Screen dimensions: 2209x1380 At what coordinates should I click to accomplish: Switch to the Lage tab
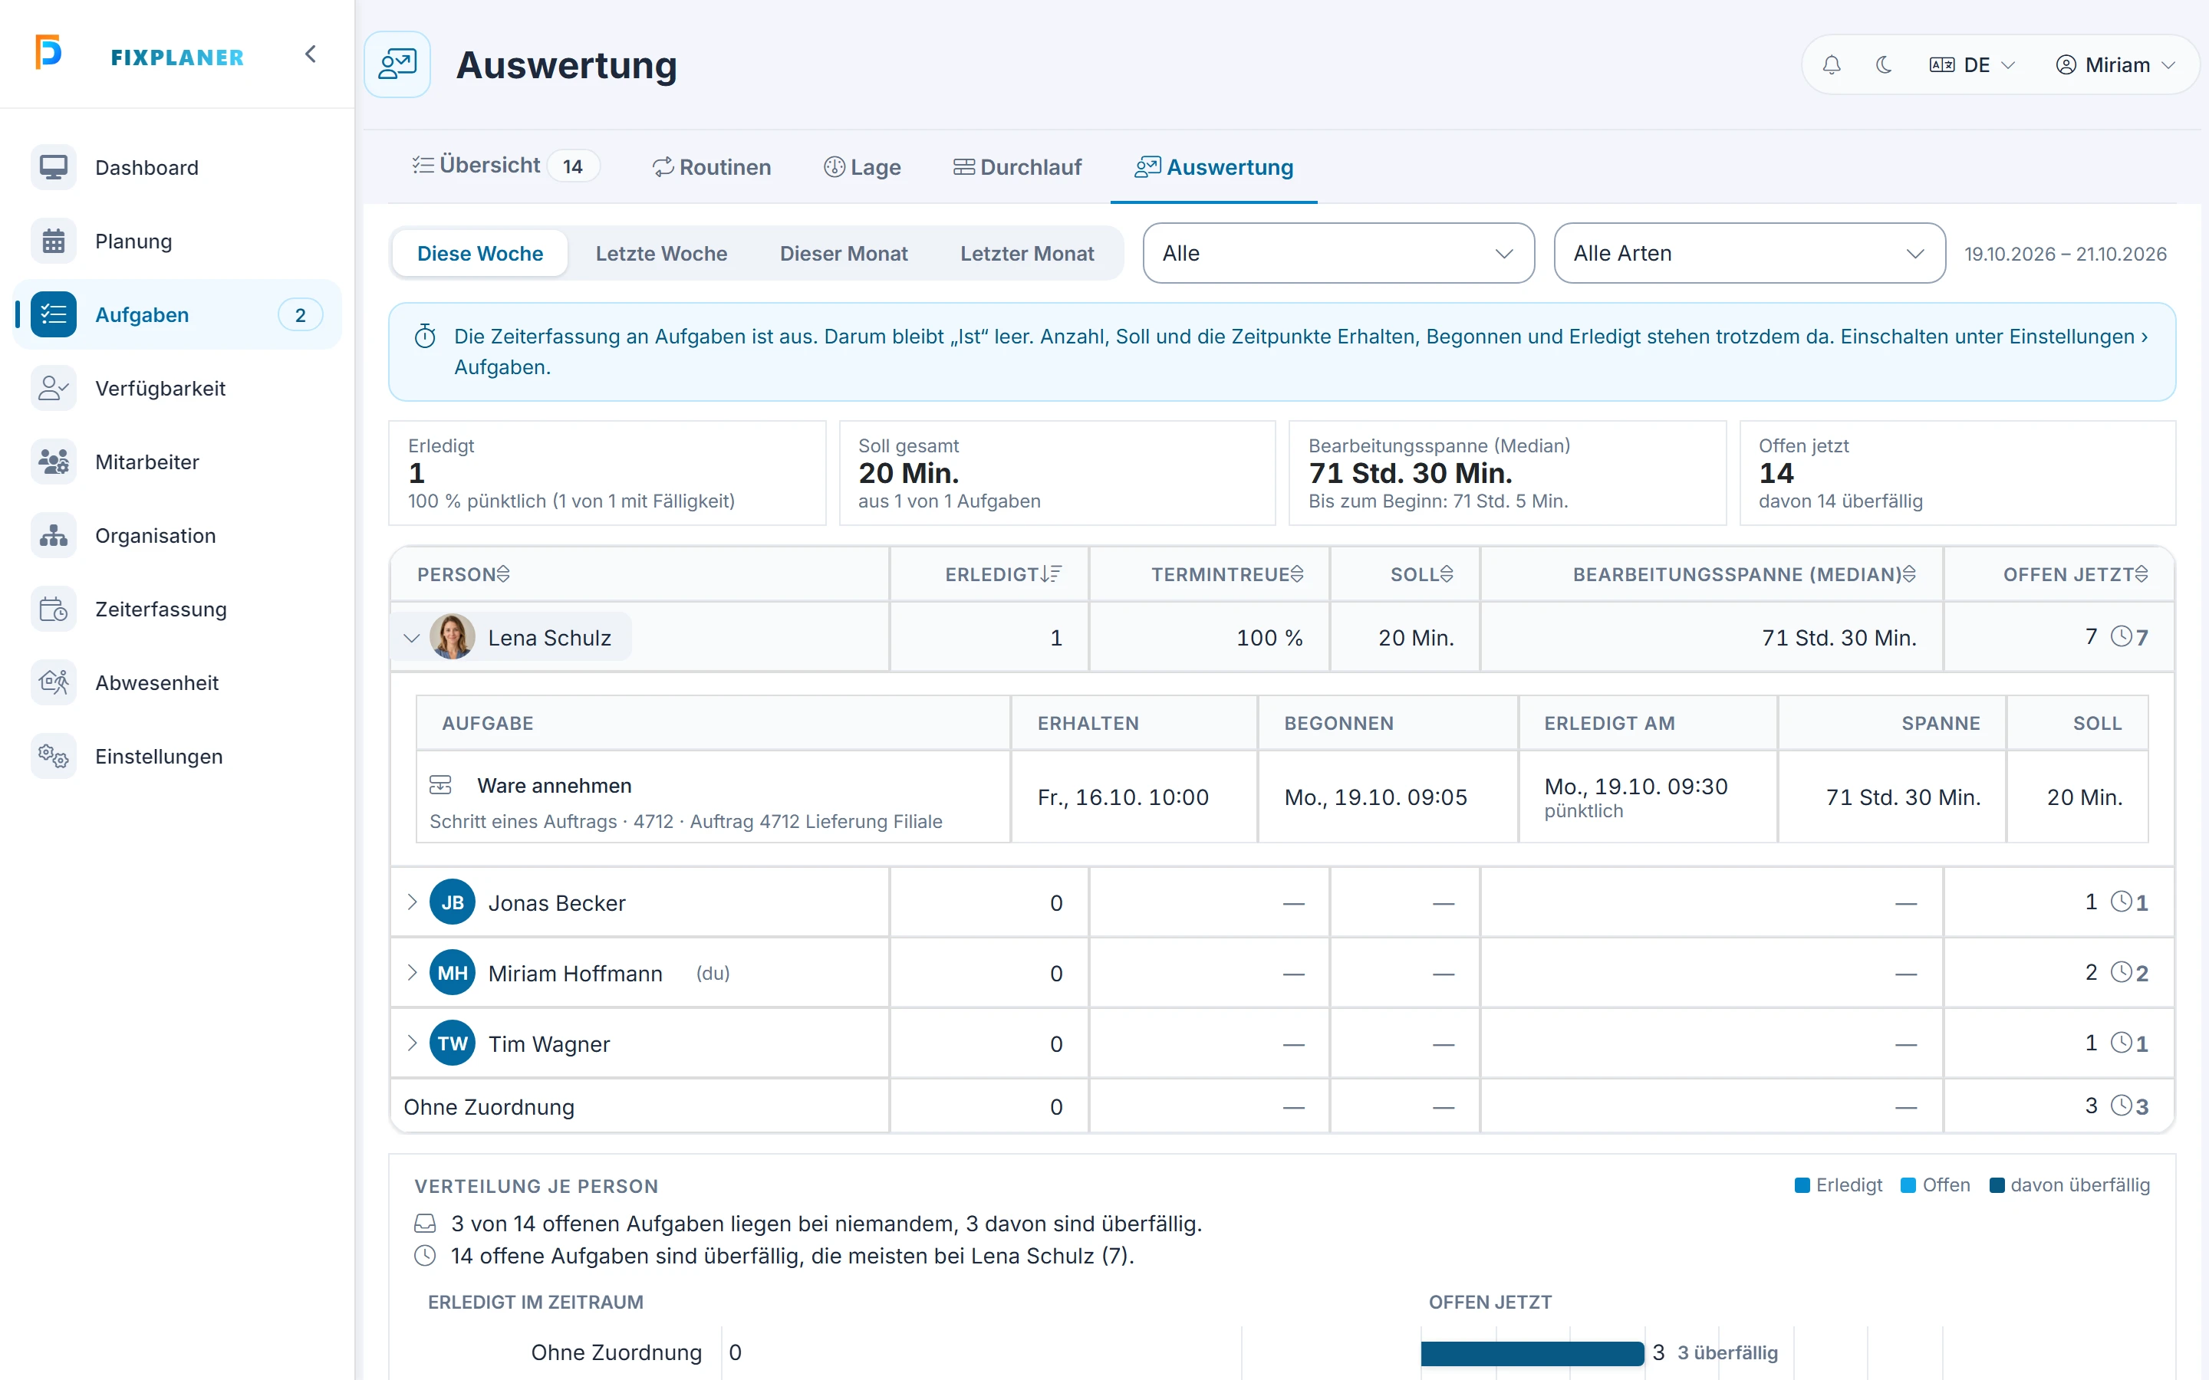pos(863,167)
